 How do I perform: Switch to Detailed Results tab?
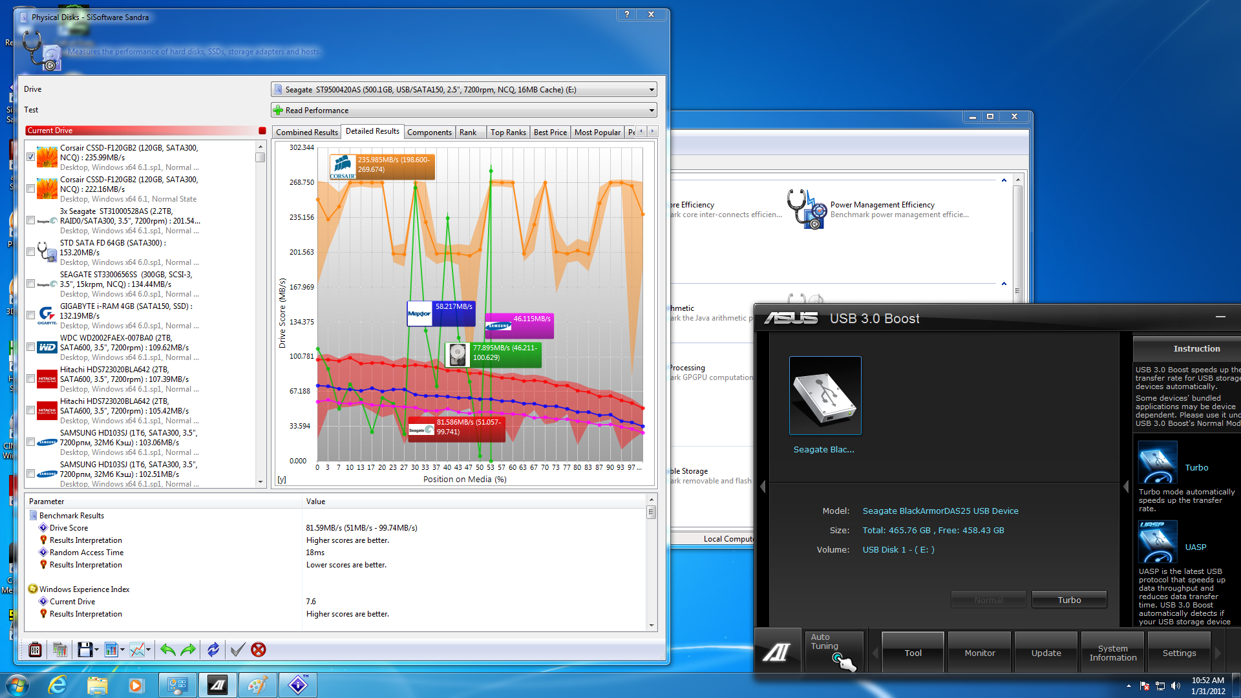click(372, 131)
